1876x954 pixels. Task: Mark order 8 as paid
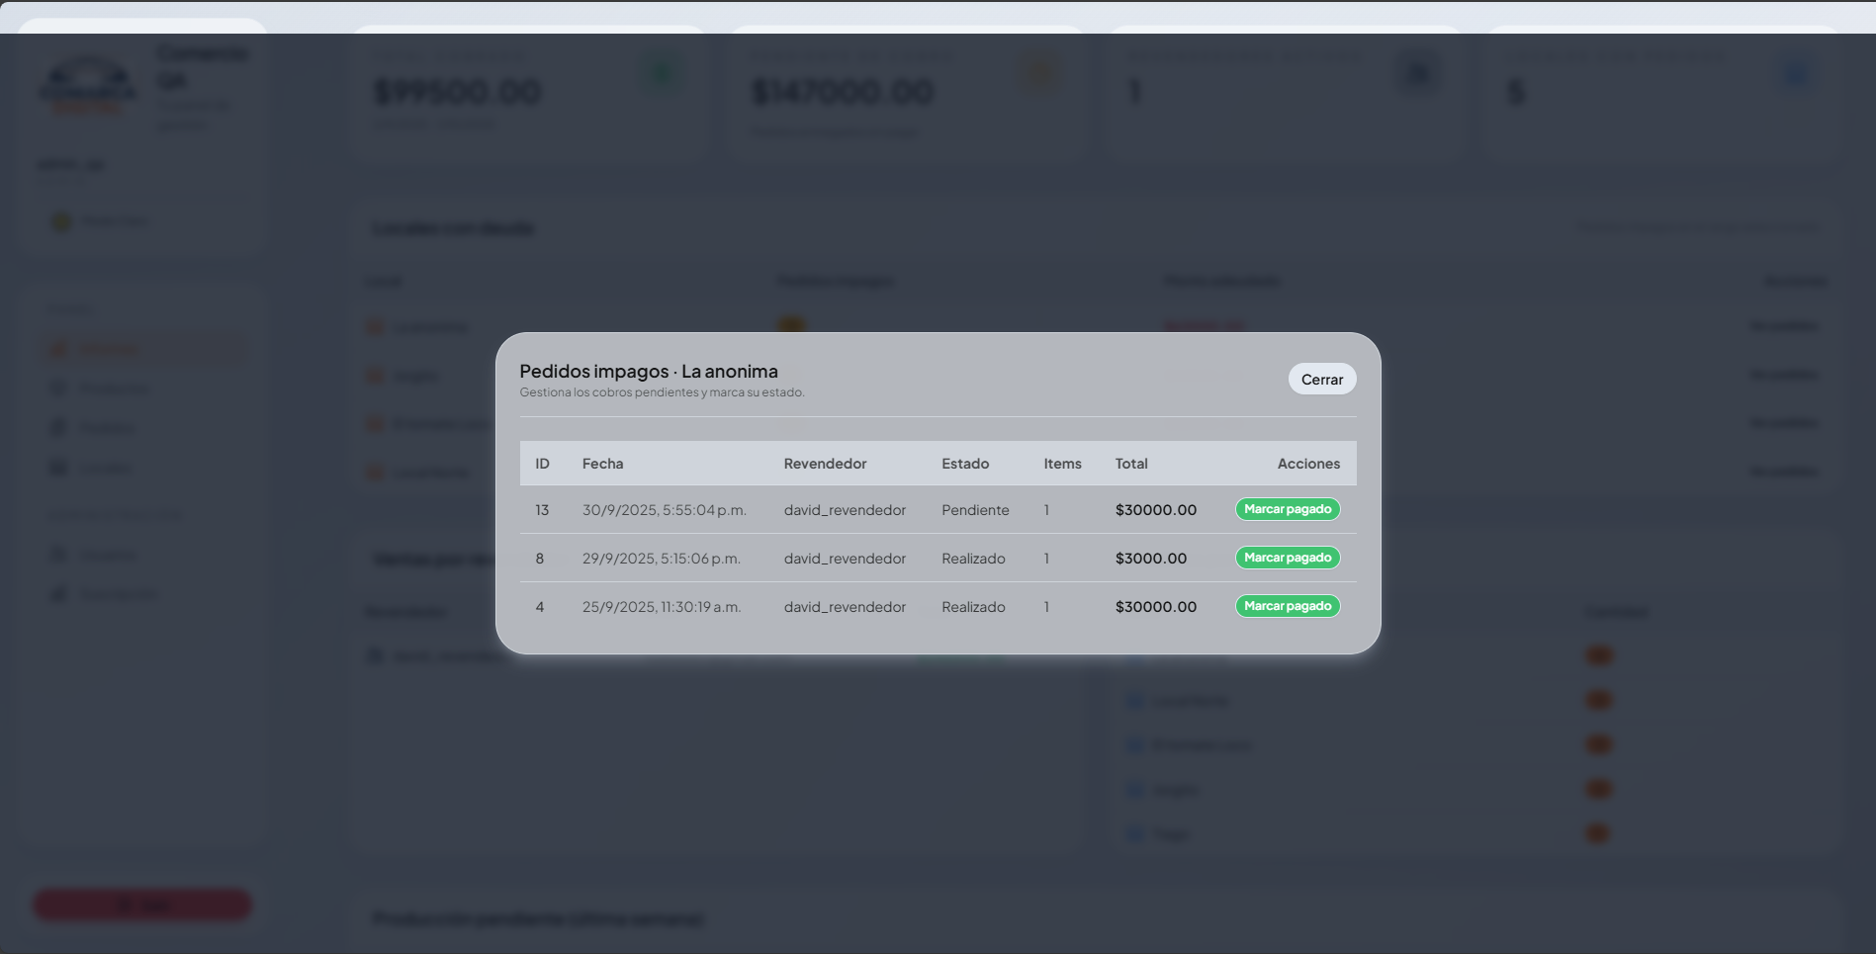pos(1287,558)
